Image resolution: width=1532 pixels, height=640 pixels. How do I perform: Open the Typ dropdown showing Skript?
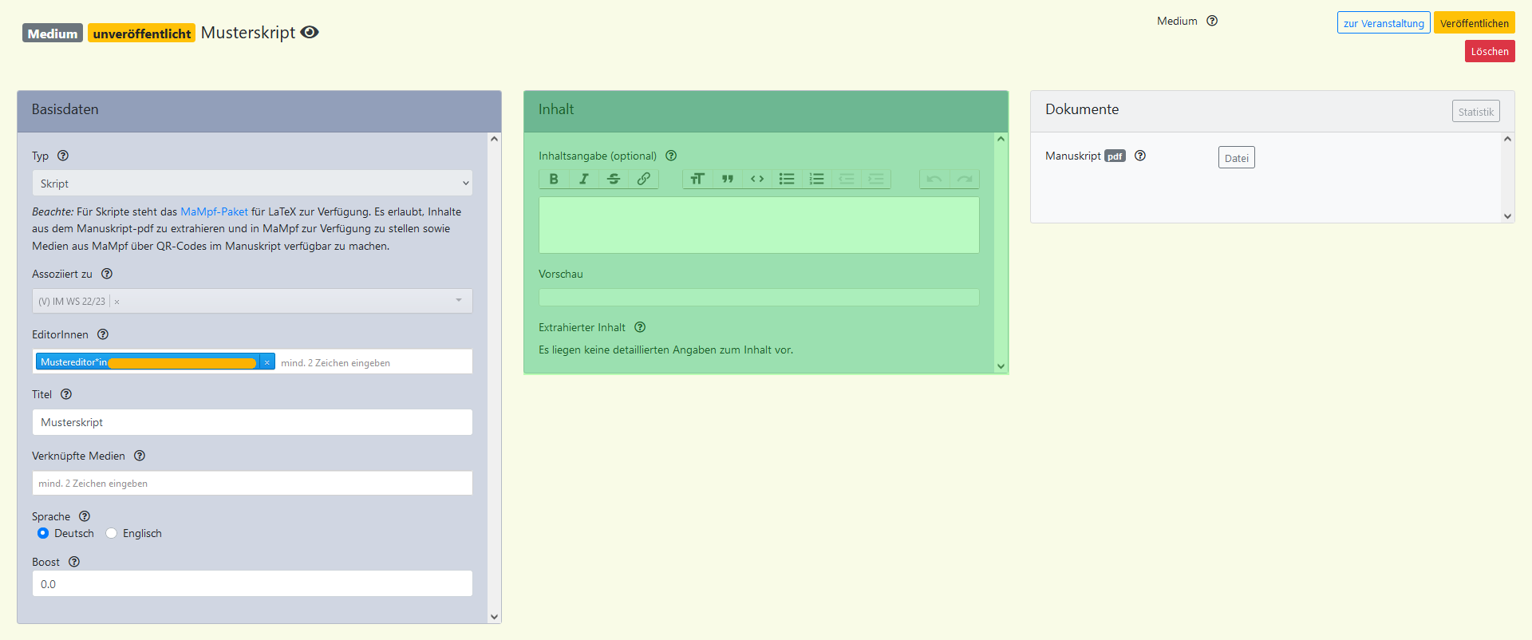click(252, 184)
